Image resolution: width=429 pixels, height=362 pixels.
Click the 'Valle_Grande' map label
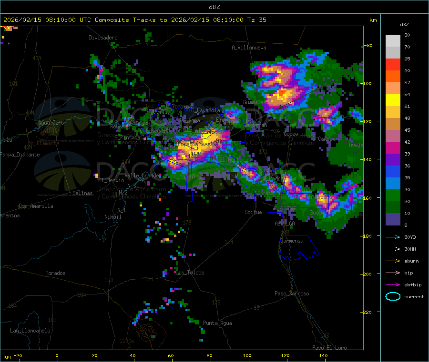tap(142, 175)
